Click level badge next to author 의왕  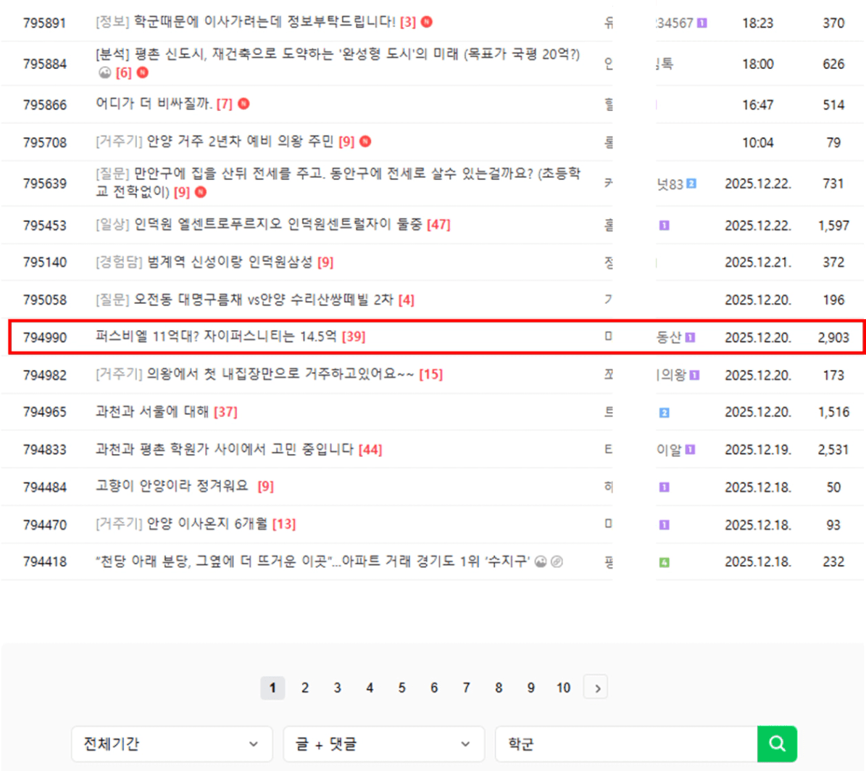695,375
